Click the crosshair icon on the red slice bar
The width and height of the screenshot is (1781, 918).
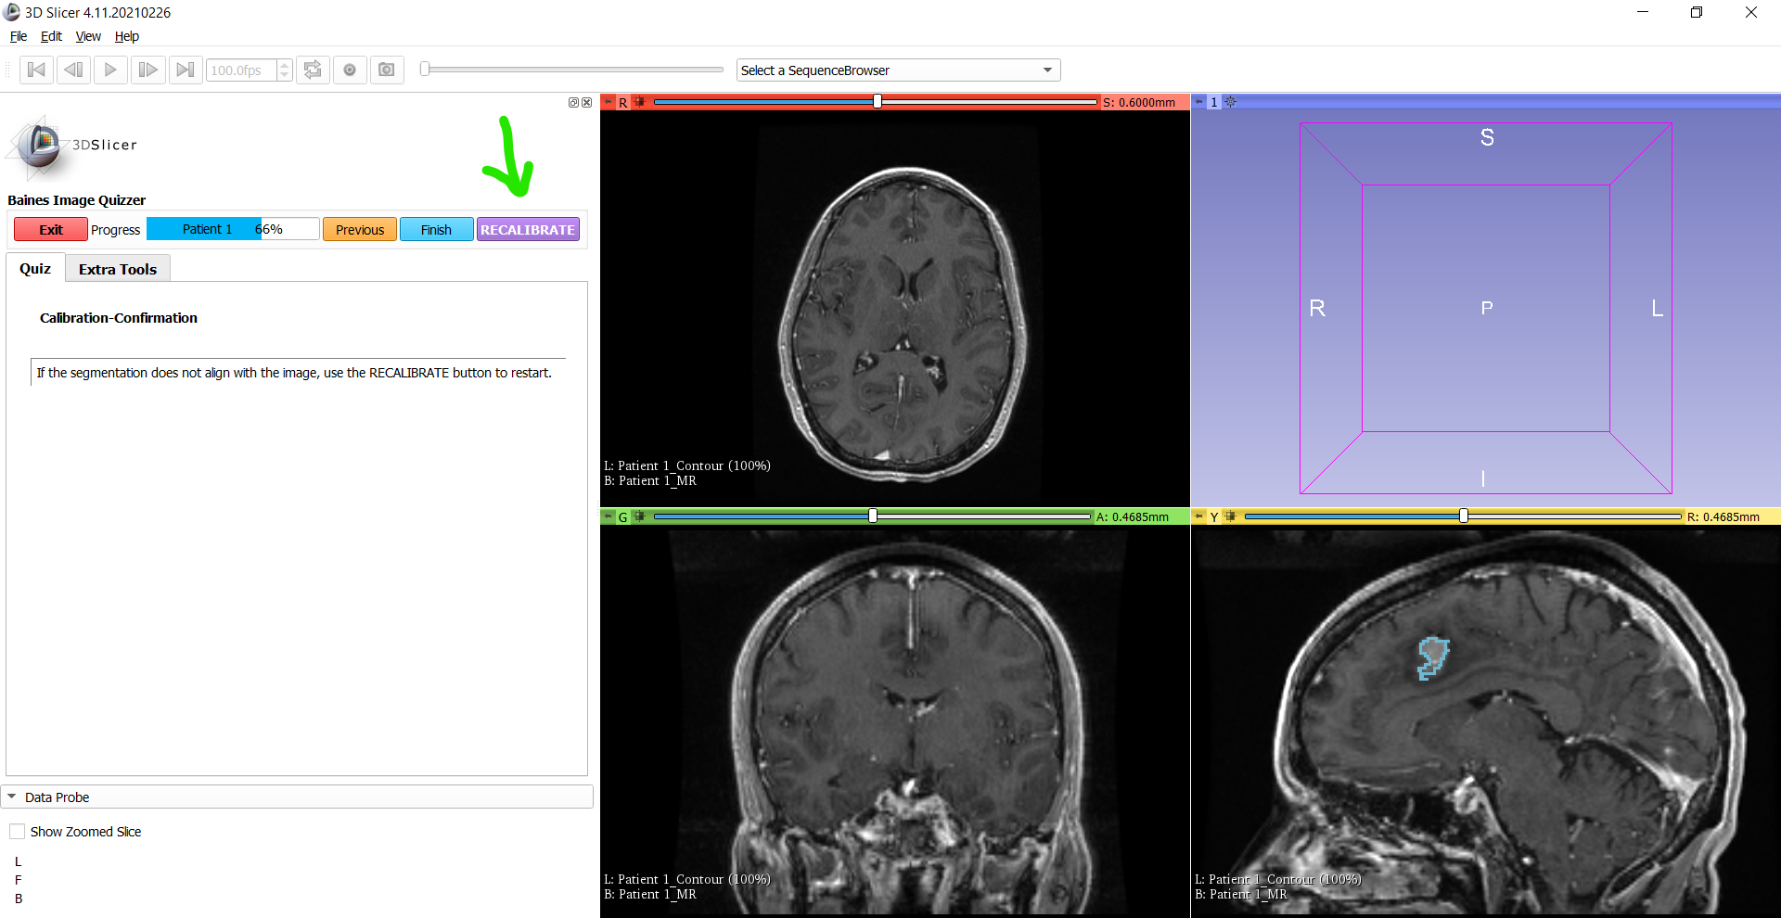640,102
